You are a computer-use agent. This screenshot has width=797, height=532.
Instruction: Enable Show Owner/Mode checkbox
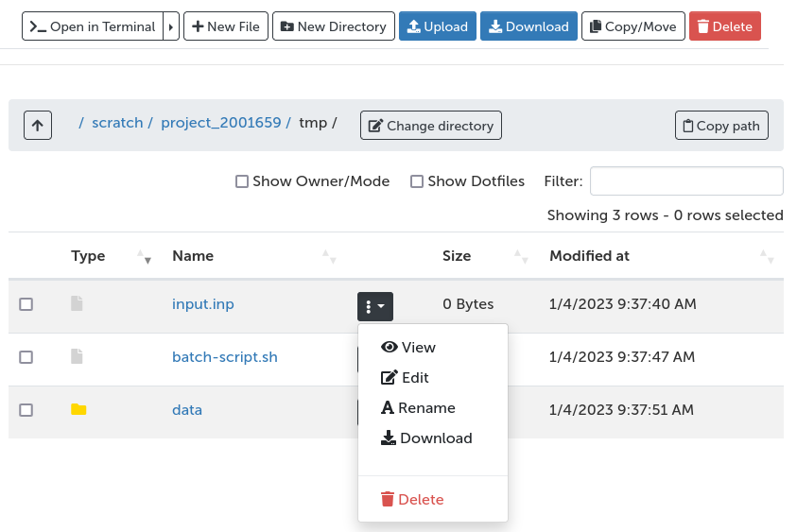tap(242, 181)
